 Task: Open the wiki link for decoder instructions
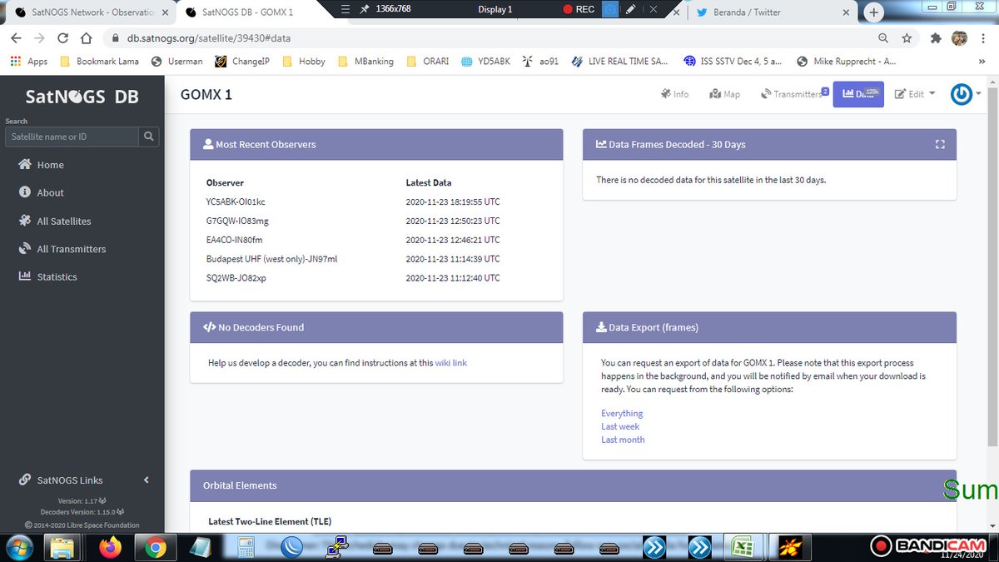(x=451, y=363)
